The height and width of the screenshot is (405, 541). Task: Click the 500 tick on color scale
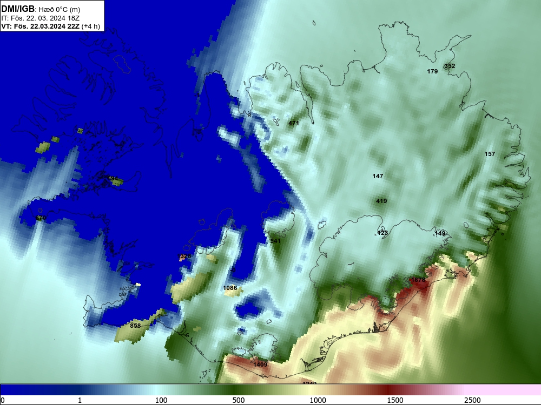239,400
